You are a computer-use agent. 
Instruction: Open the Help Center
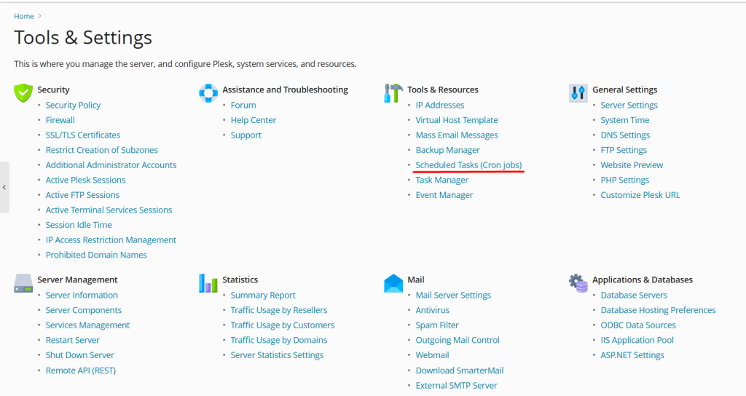point(253,120)
